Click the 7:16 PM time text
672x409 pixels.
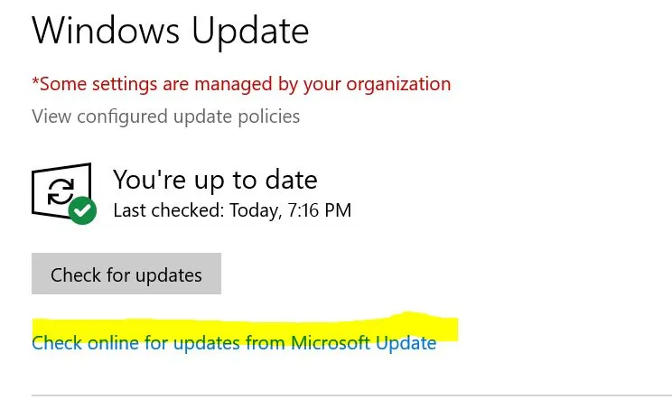click(319, 210)
